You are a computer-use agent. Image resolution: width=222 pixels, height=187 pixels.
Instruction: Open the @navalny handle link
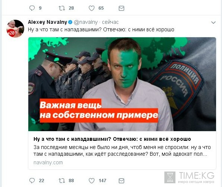pyautogui.click(x=86, y=22)
